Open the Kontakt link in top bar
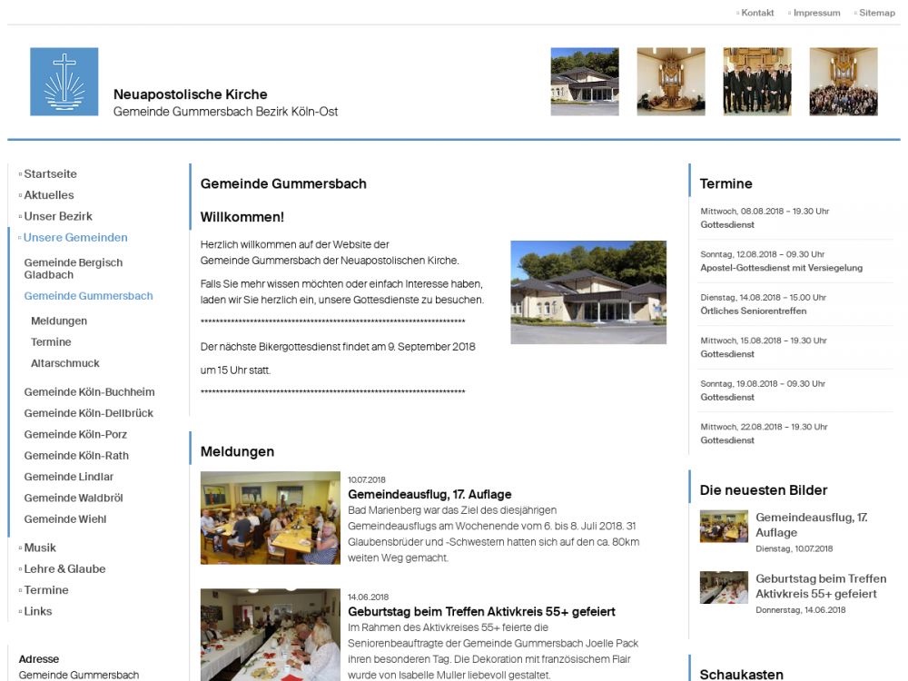This screenshot has height=681, width=908. (757, 13)
